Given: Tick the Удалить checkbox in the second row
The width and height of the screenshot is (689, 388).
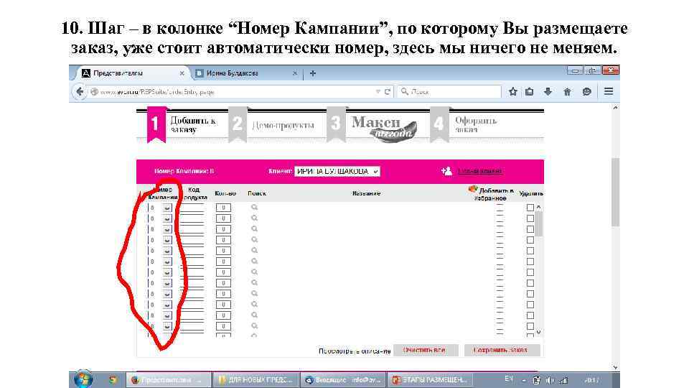Looking at the screenshot, I should tap(530, 218).
